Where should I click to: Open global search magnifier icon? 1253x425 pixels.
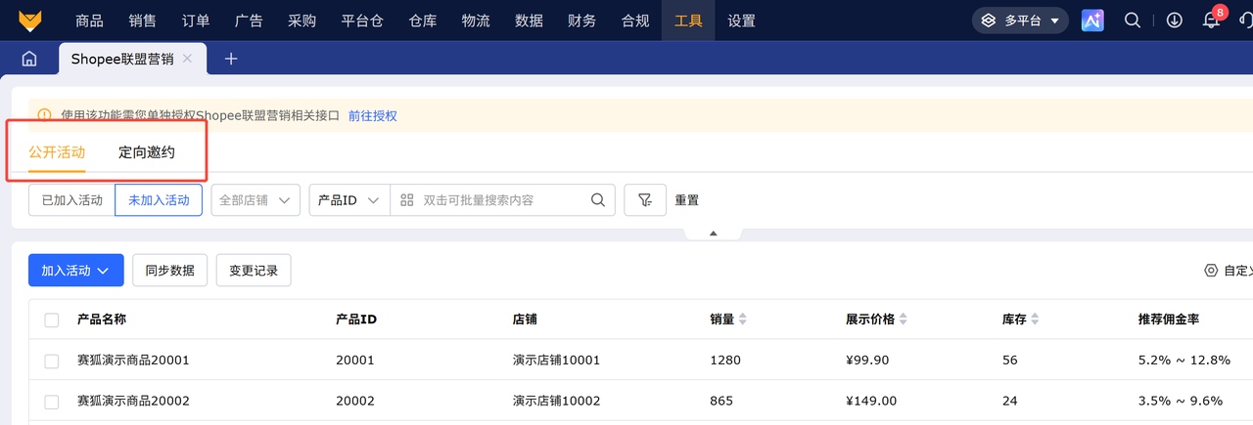point(1133,21)
